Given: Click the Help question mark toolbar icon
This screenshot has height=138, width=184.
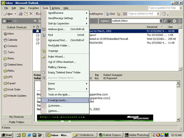Looking at the screenshot, I should (164, 14).
